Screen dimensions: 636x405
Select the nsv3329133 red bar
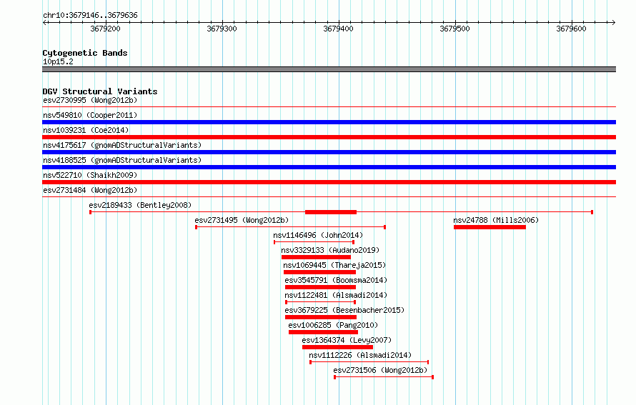pyautogui.click(x=316, y=257)
